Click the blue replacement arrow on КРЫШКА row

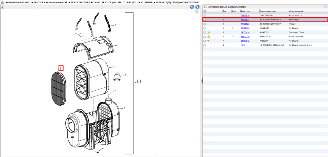coord(208,41)
